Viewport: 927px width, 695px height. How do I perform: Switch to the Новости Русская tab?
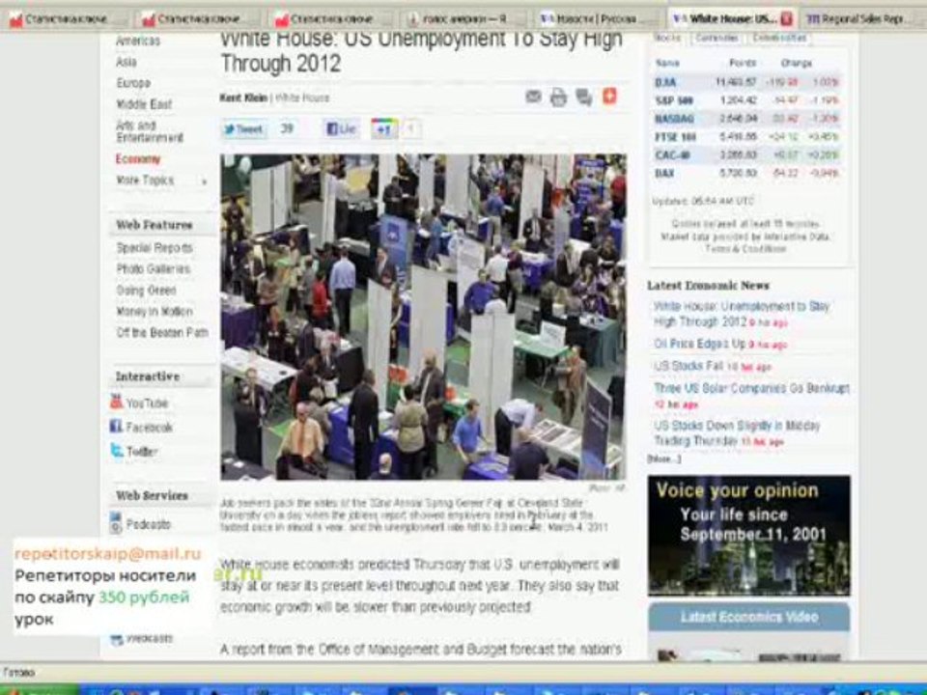pyautogui.click(x=597, y=19)
